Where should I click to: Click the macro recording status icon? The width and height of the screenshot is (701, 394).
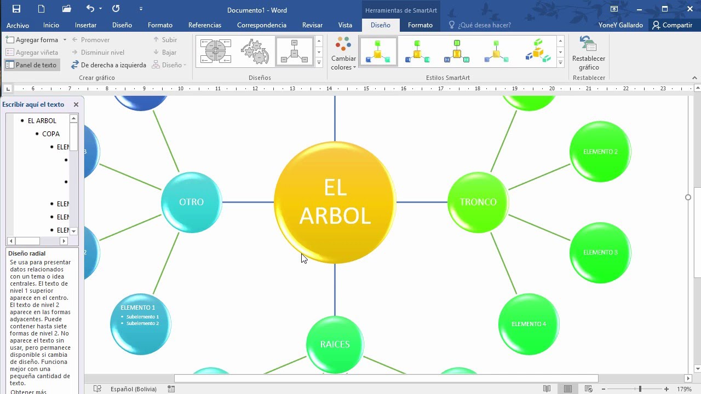click(171, 389)
